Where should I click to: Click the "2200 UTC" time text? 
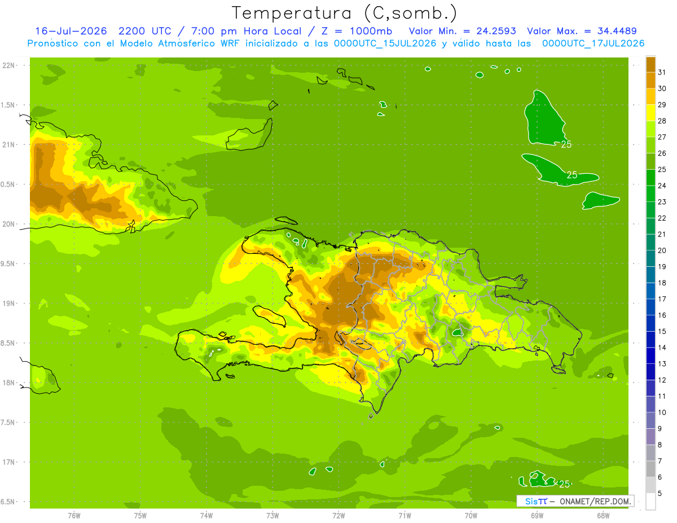[x=144, y=31]
